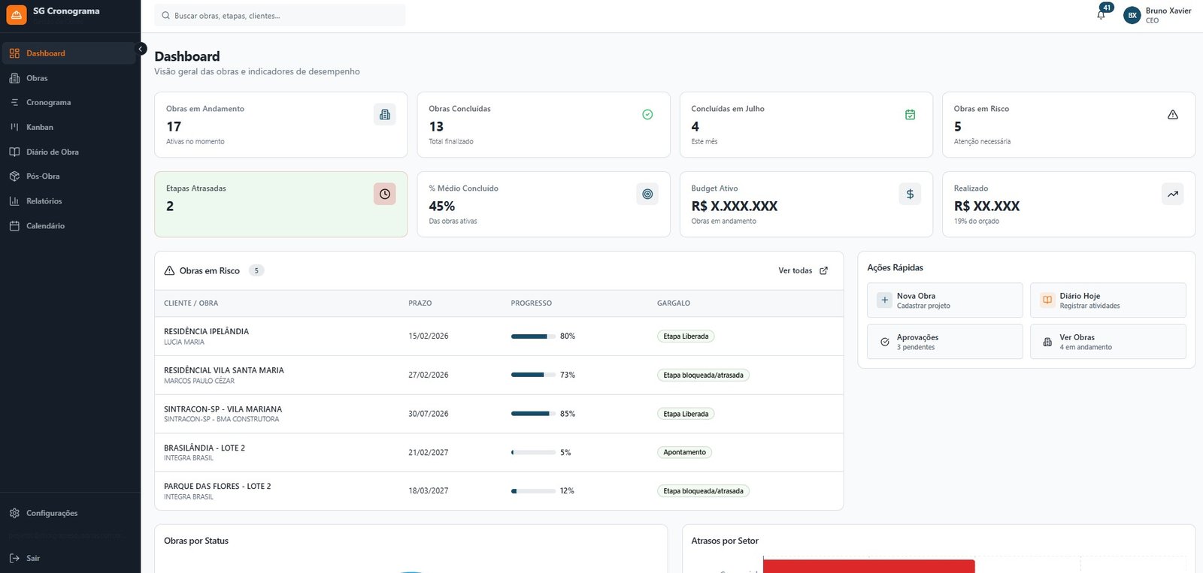
Task: Click the PROGRESSO column header
Action: 532,303
